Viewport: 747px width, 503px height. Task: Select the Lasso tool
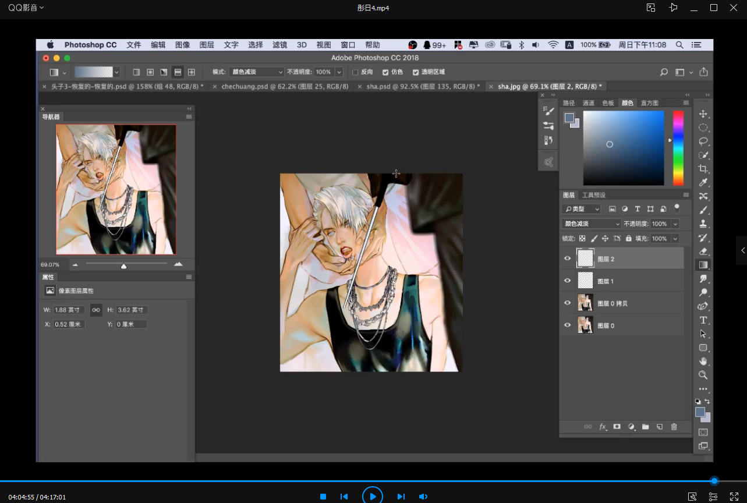(703, 141)
